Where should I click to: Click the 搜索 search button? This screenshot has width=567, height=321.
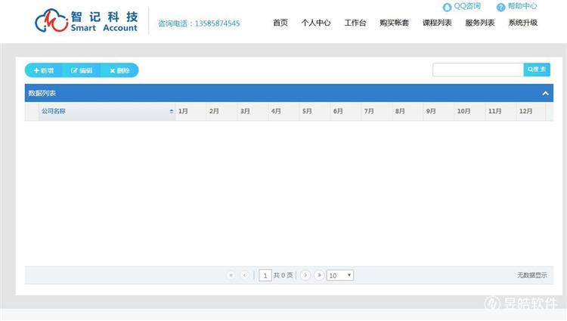tap(537, 69)
